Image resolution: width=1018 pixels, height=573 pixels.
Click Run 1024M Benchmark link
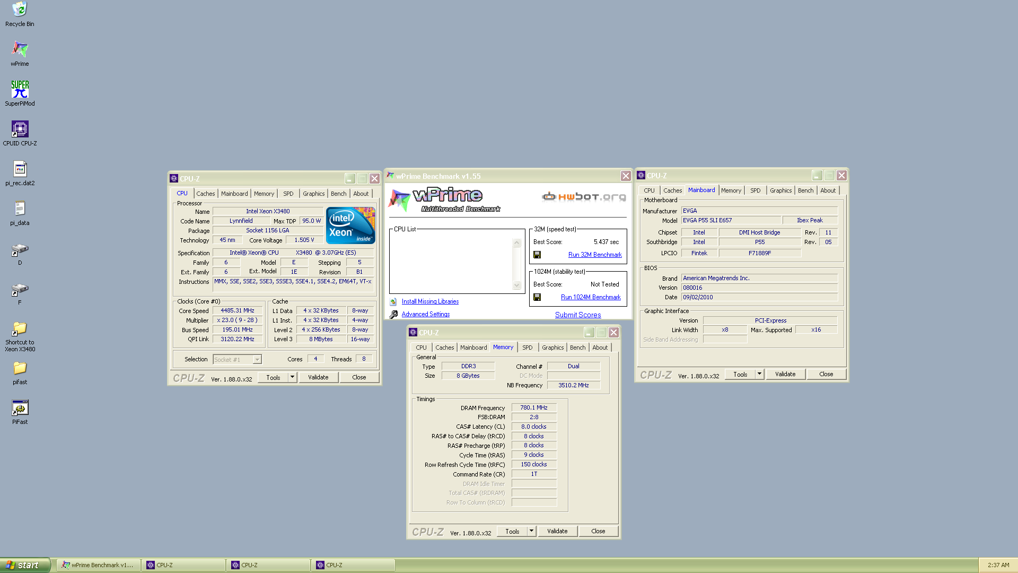pyautogui.click(x=591, y=297)
